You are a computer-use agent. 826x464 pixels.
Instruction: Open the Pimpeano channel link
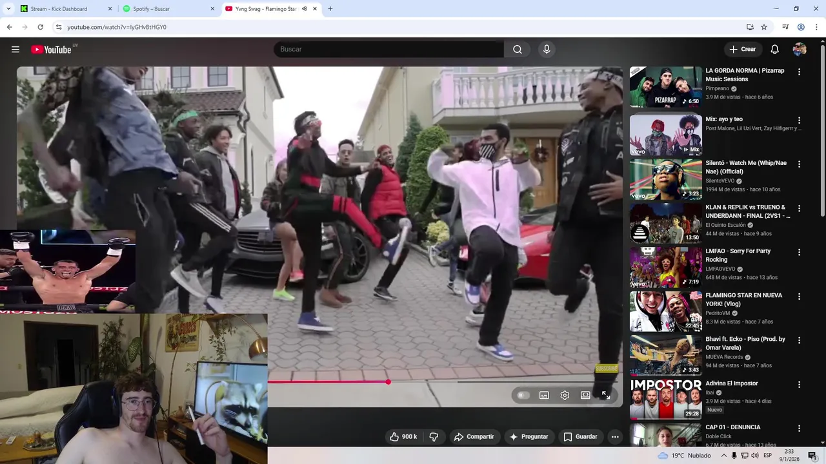pyautogui.click(x=717, y=88)
